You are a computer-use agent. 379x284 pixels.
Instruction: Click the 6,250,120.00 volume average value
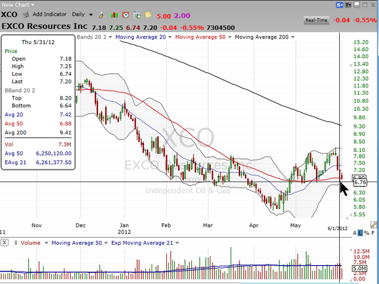[x=54, y=153]
